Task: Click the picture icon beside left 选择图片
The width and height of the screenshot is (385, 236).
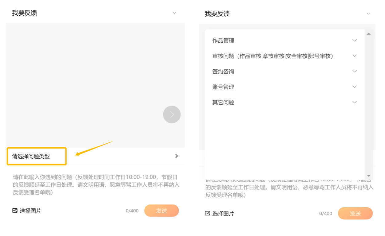Action: point(15,211)
